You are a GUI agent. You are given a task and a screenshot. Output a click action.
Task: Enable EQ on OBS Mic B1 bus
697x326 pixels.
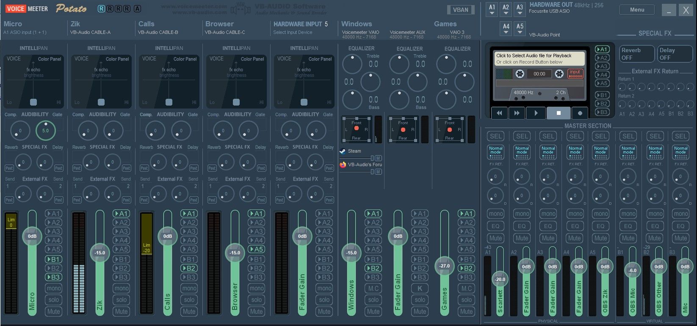628,226
